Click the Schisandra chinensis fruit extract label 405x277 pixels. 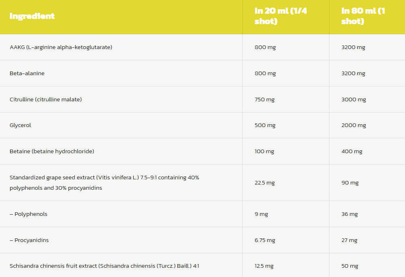104,266
